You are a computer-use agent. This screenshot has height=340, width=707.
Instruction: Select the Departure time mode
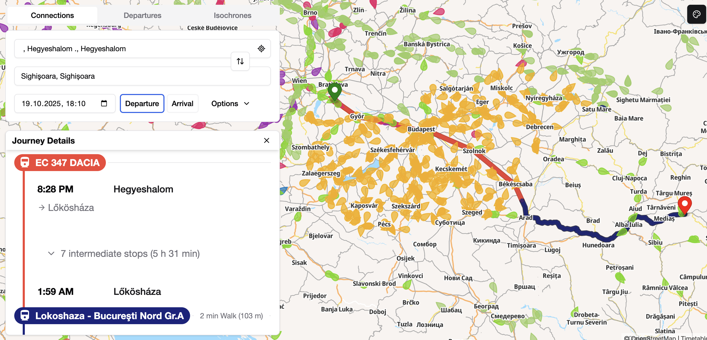pos(142,103)
